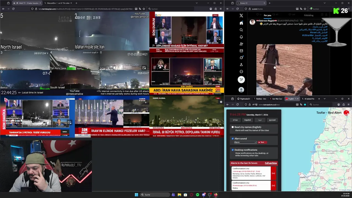
Task: Reload the Multi TV page
Action: pyautogui.click(x=13, y=9)
